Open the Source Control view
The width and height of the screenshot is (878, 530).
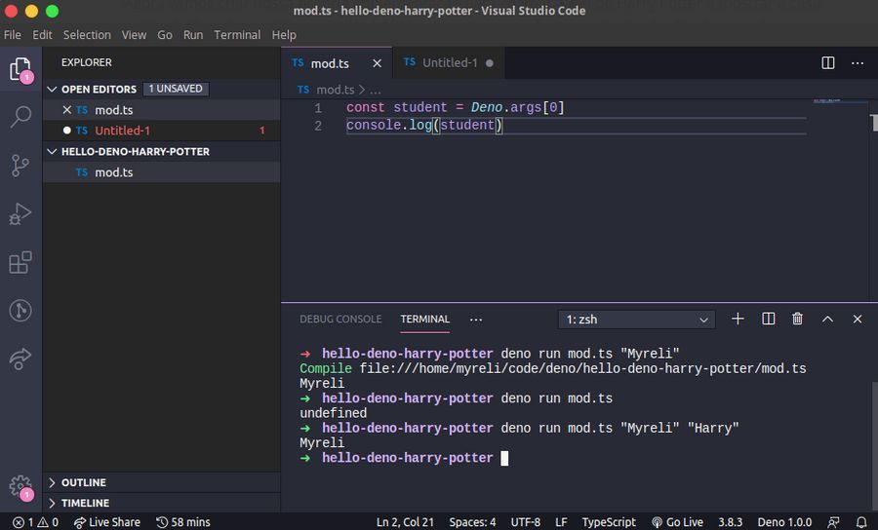tap(20, 166)
